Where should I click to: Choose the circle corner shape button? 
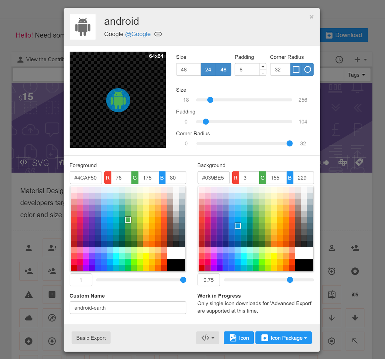pyautogui.click(x=308, y=70)
